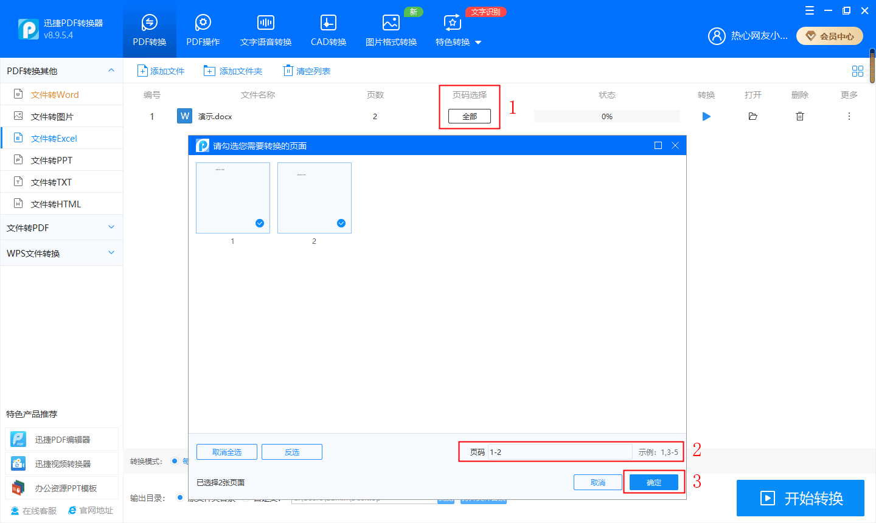Screen dimensions: 876x523
Task: Uncheck the page 1 checkmark
Action: (x=260, y=223)
